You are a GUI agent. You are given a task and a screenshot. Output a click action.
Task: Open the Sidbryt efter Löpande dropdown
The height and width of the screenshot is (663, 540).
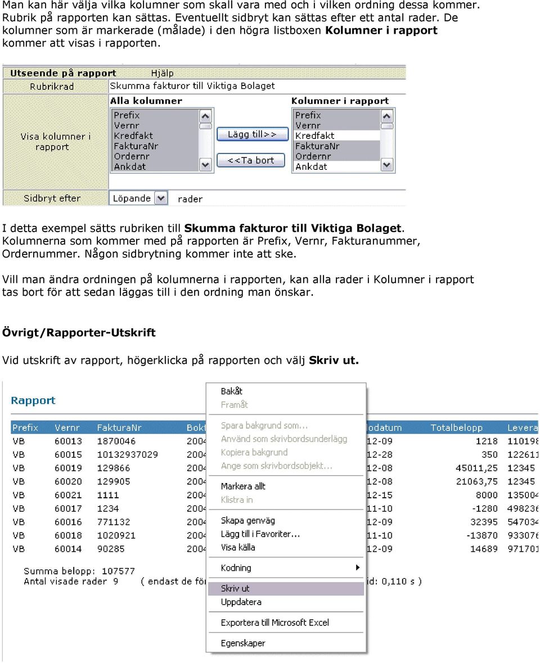point(138,199)
